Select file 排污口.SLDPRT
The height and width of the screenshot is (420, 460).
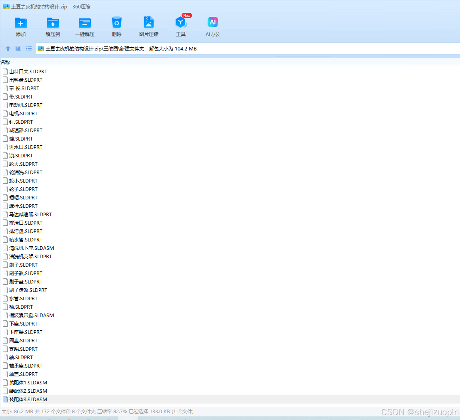click(26, 223)
